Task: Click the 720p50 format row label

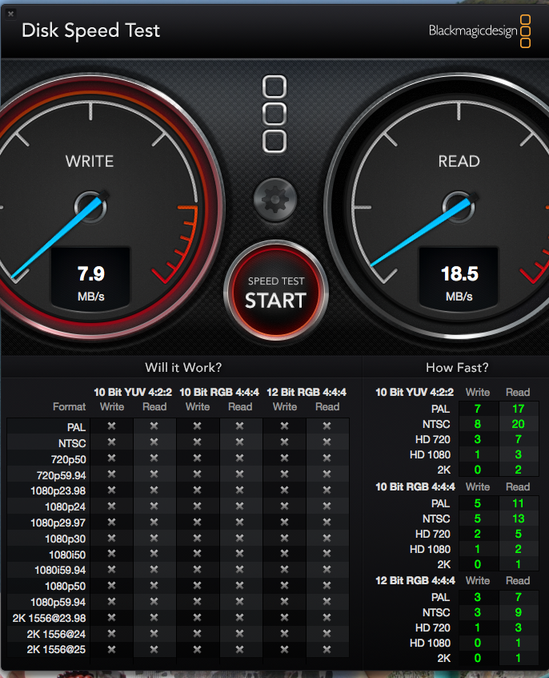Action: [x=70, y=458]
